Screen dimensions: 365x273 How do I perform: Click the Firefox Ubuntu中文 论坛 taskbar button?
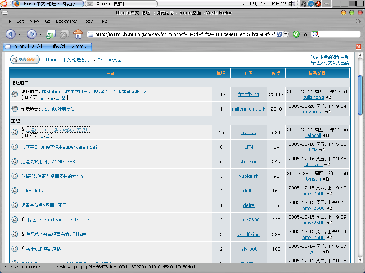[x=48, y=4]
